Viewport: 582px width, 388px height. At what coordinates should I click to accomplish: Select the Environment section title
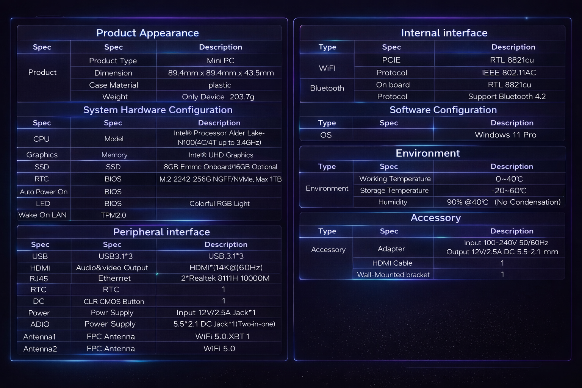pos(427,153)
